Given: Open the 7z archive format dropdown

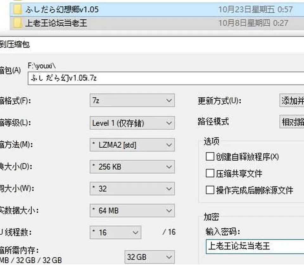Looking at the screenshot, I should click(132, 101).
